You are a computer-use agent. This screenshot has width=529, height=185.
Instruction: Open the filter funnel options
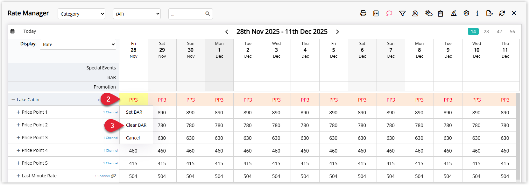click(x=402, y=13)
